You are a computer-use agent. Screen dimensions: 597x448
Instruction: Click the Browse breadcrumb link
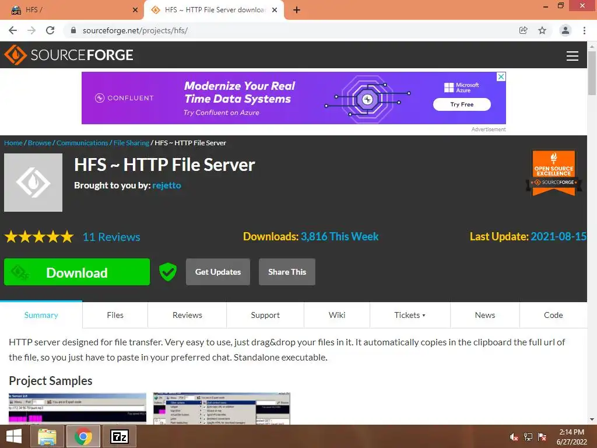40,143
